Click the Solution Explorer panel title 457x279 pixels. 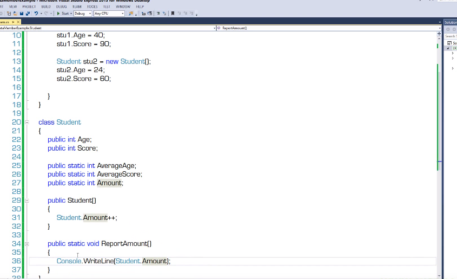point(451,22)
